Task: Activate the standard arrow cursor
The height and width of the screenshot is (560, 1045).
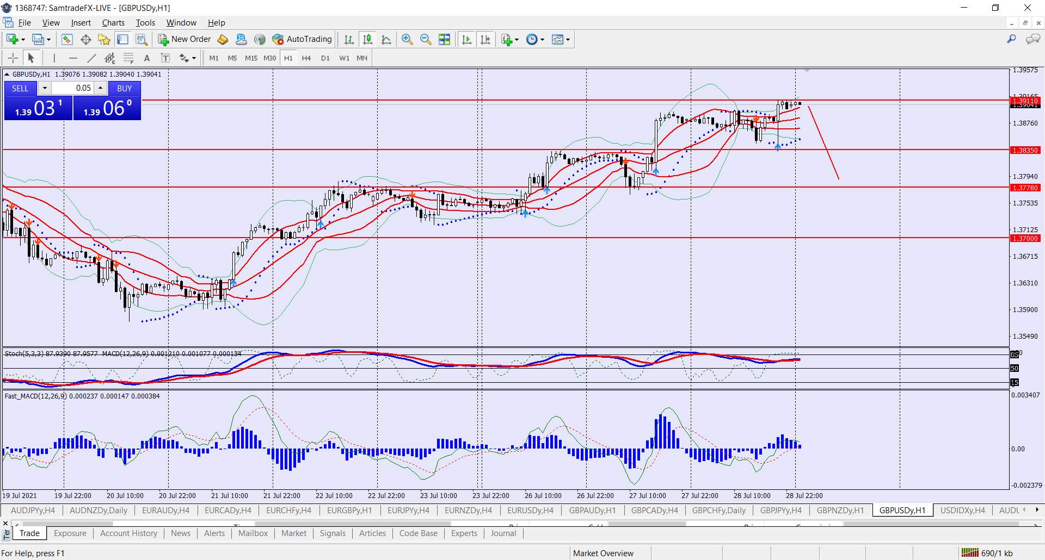Action: pos(31,58)
